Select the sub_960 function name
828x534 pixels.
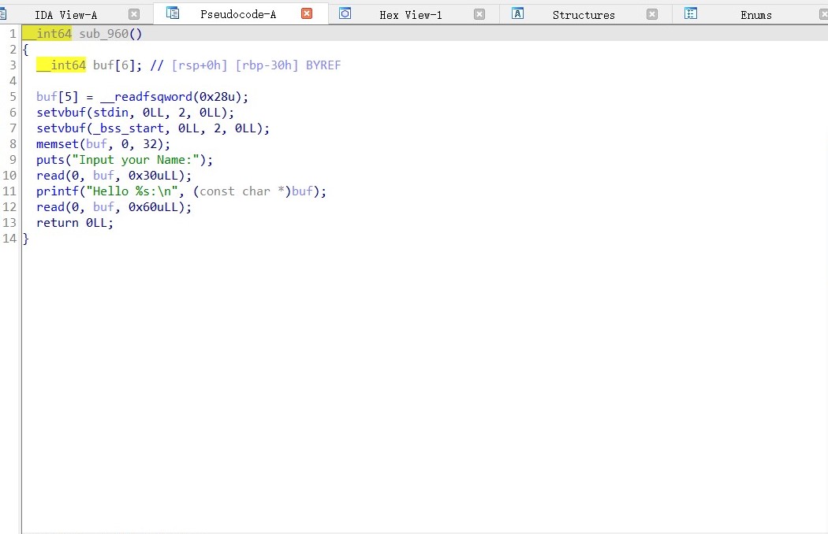[x=106, y=34]
